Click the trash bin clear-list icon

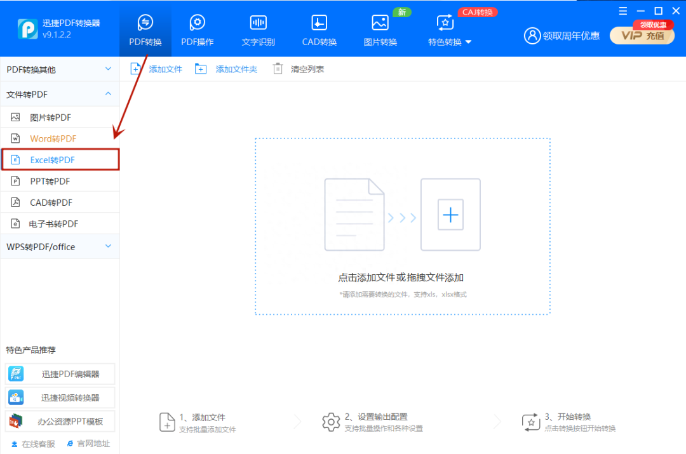point(278,69)
